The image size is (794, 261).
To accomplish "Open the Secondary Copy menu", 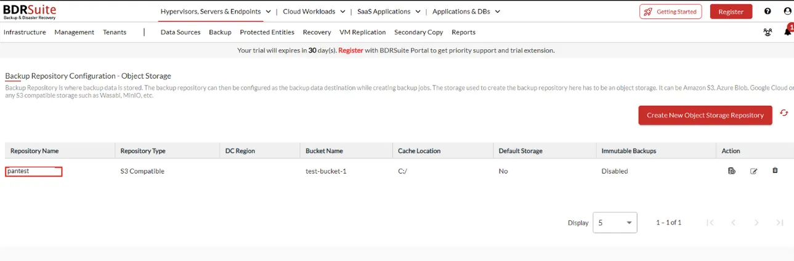I will click(418, 32).
